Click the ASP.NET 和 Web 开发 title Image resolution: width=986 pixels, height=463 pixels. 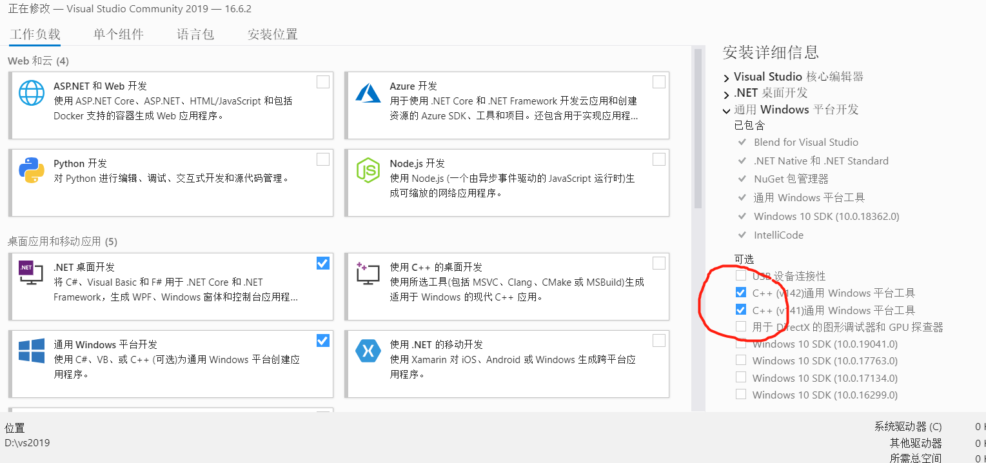[x=101, y=86]
